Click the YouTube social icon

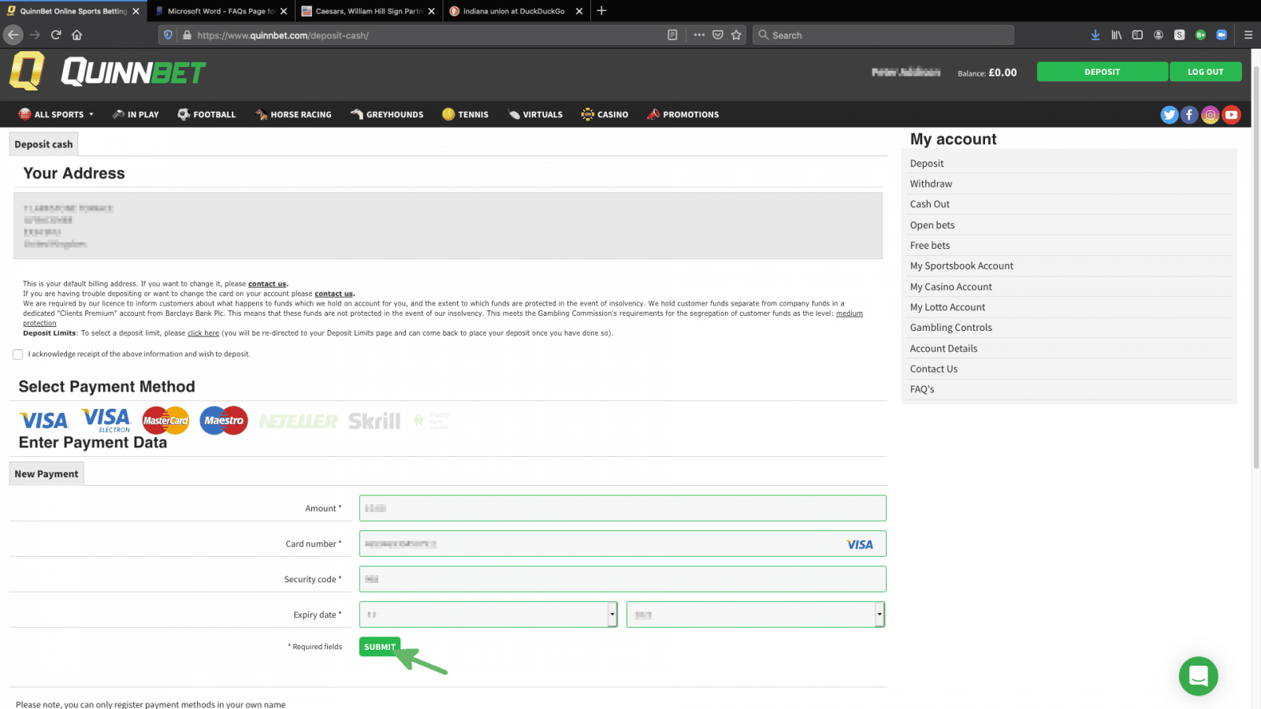(x=1231, y=115)
